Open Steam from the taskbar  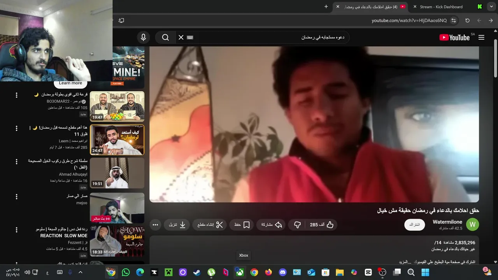coord(197,272)
